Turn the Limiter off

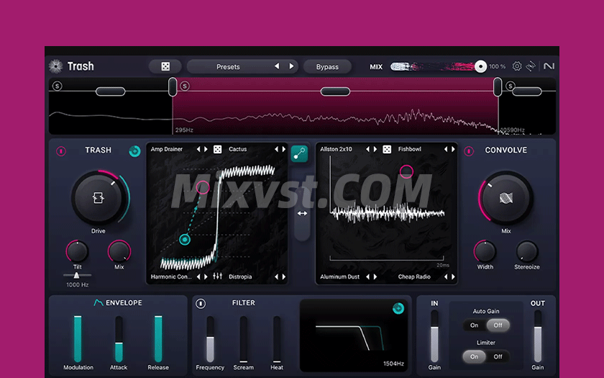tap(498, 356)
